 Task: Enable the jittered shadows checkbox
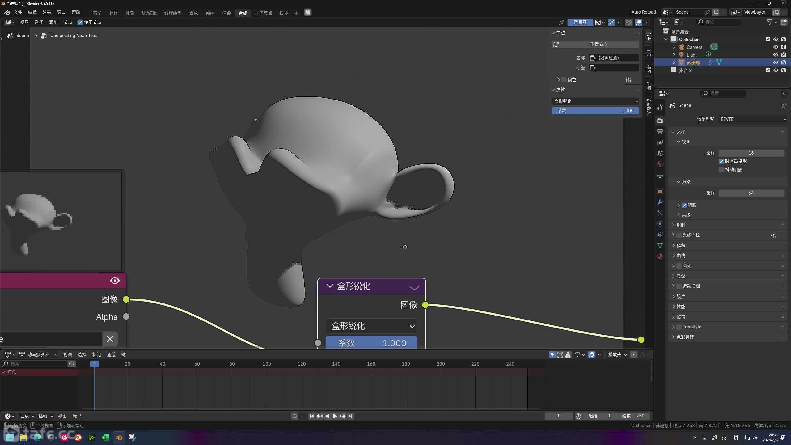pyautogui.click(x=721, y=170)
